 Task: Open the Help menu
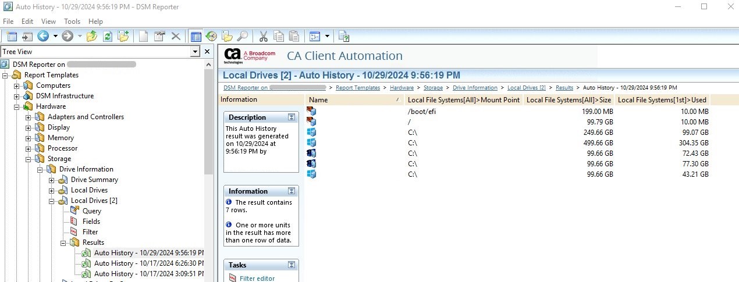[x=95, y=22]
